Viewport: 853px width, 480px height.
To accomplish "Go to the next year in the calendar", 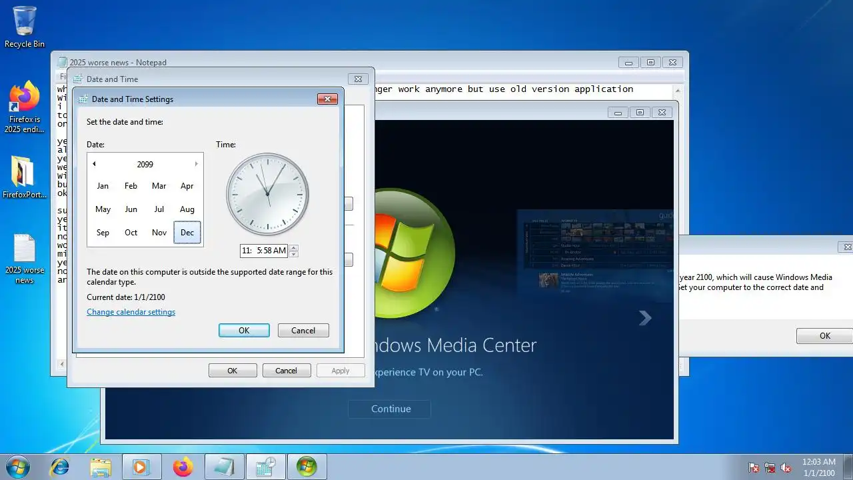I will click(x=196, y=164).
